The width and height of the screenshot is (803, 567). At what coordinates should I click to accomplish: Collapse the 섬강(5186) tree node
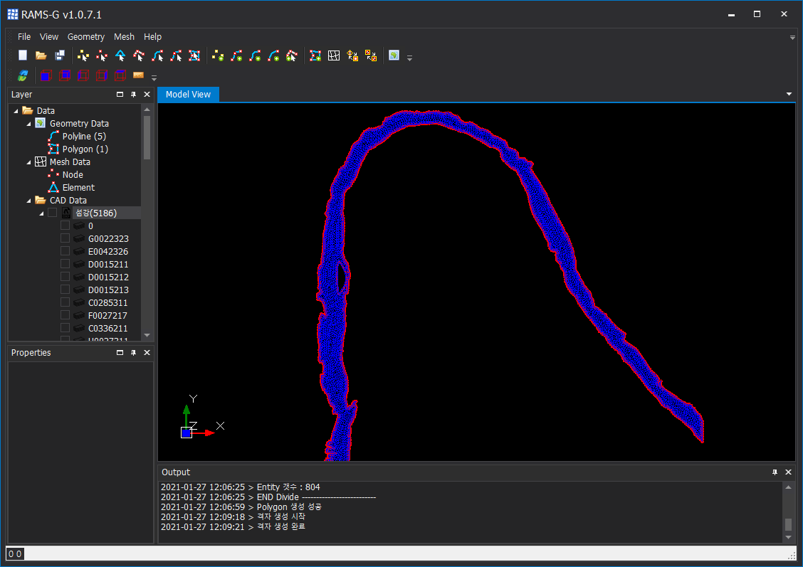pos(41,213)
